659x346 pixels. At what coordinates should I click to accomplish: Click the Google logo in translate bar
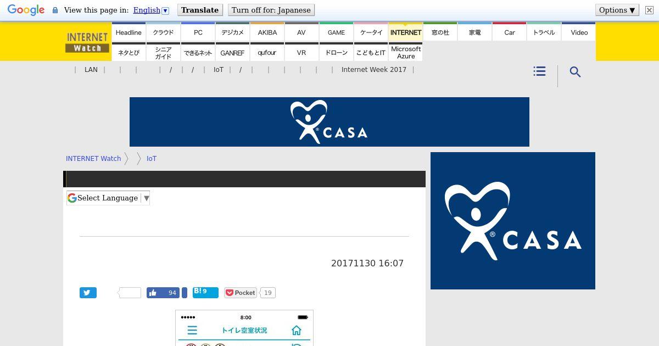point(26,10)
